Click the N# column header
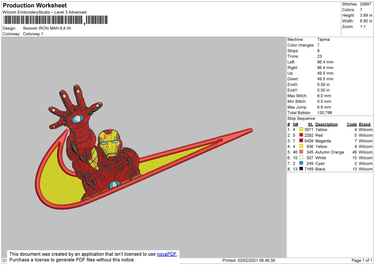This screenshot has width=375, height=265. (x=295, y=124)
